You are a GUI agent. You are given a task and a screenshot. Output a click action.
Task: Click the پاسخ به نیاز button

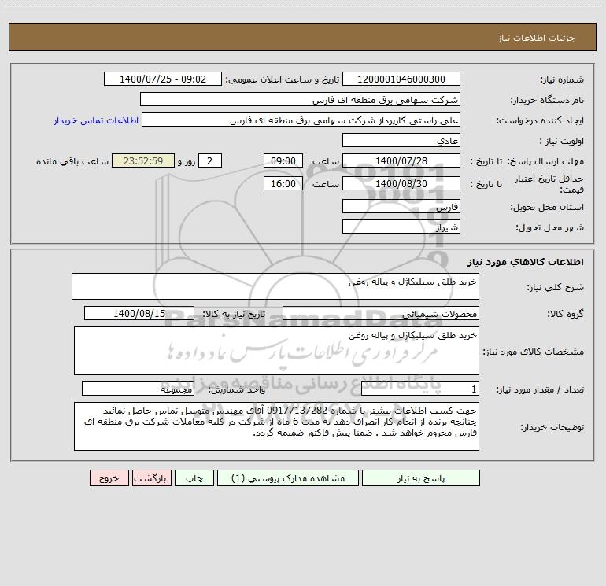pos(421,477)
